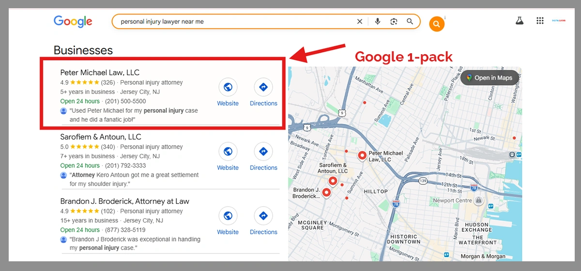Image resolution: width=581 pixels, height=271 pixels.
Task: Click reviewer avatar under Peter Michael Law
Action: [x=63, y=111]
